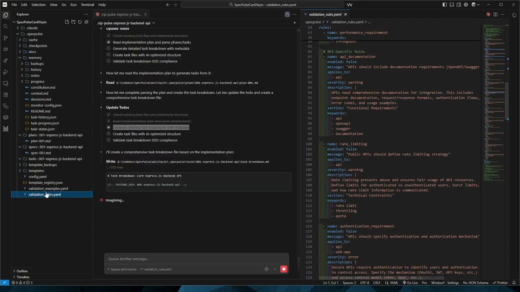Open the Explorer more actions menu
This screenshot has height=292, width=520.
86,14
